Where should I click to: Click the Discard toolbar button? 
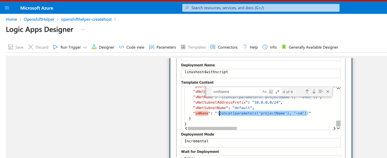(38, 47)
